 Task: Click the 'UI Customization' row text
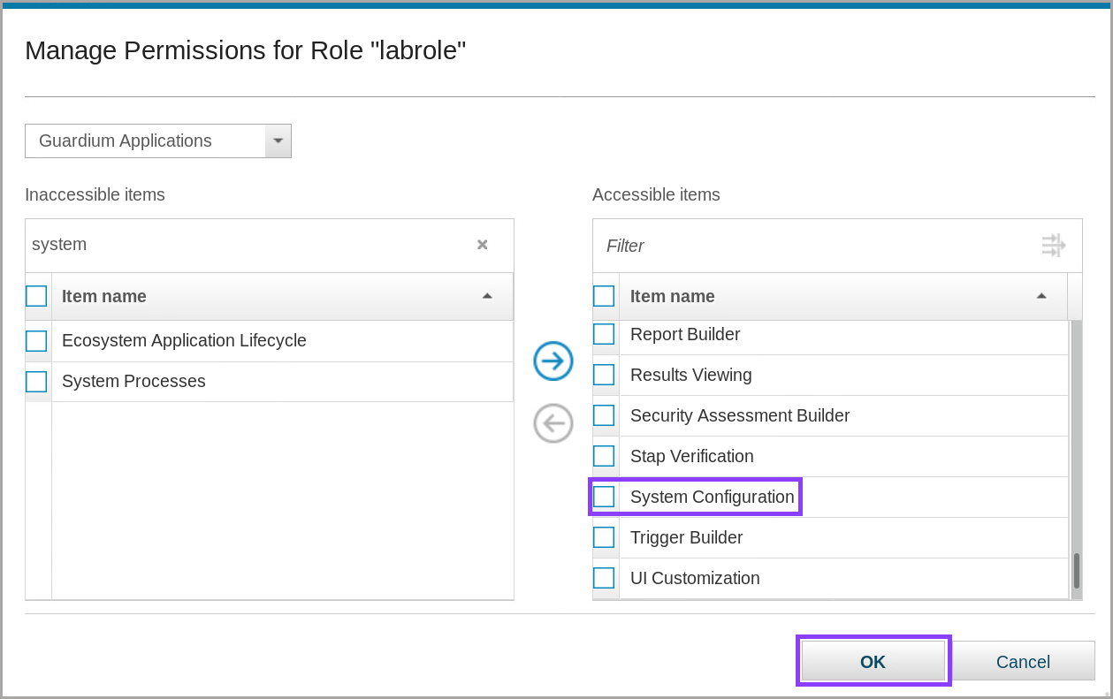pos(695,578)
